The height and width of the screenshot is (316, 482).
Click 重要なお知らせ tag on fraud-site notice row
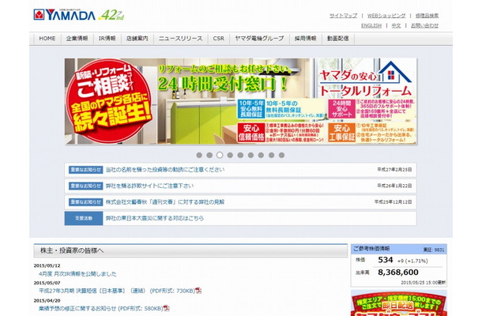pos(86,186)
